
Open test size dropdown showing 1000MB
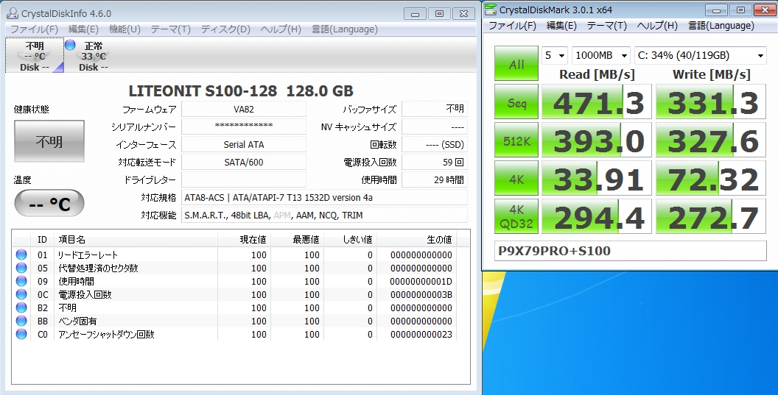point(601,55)
